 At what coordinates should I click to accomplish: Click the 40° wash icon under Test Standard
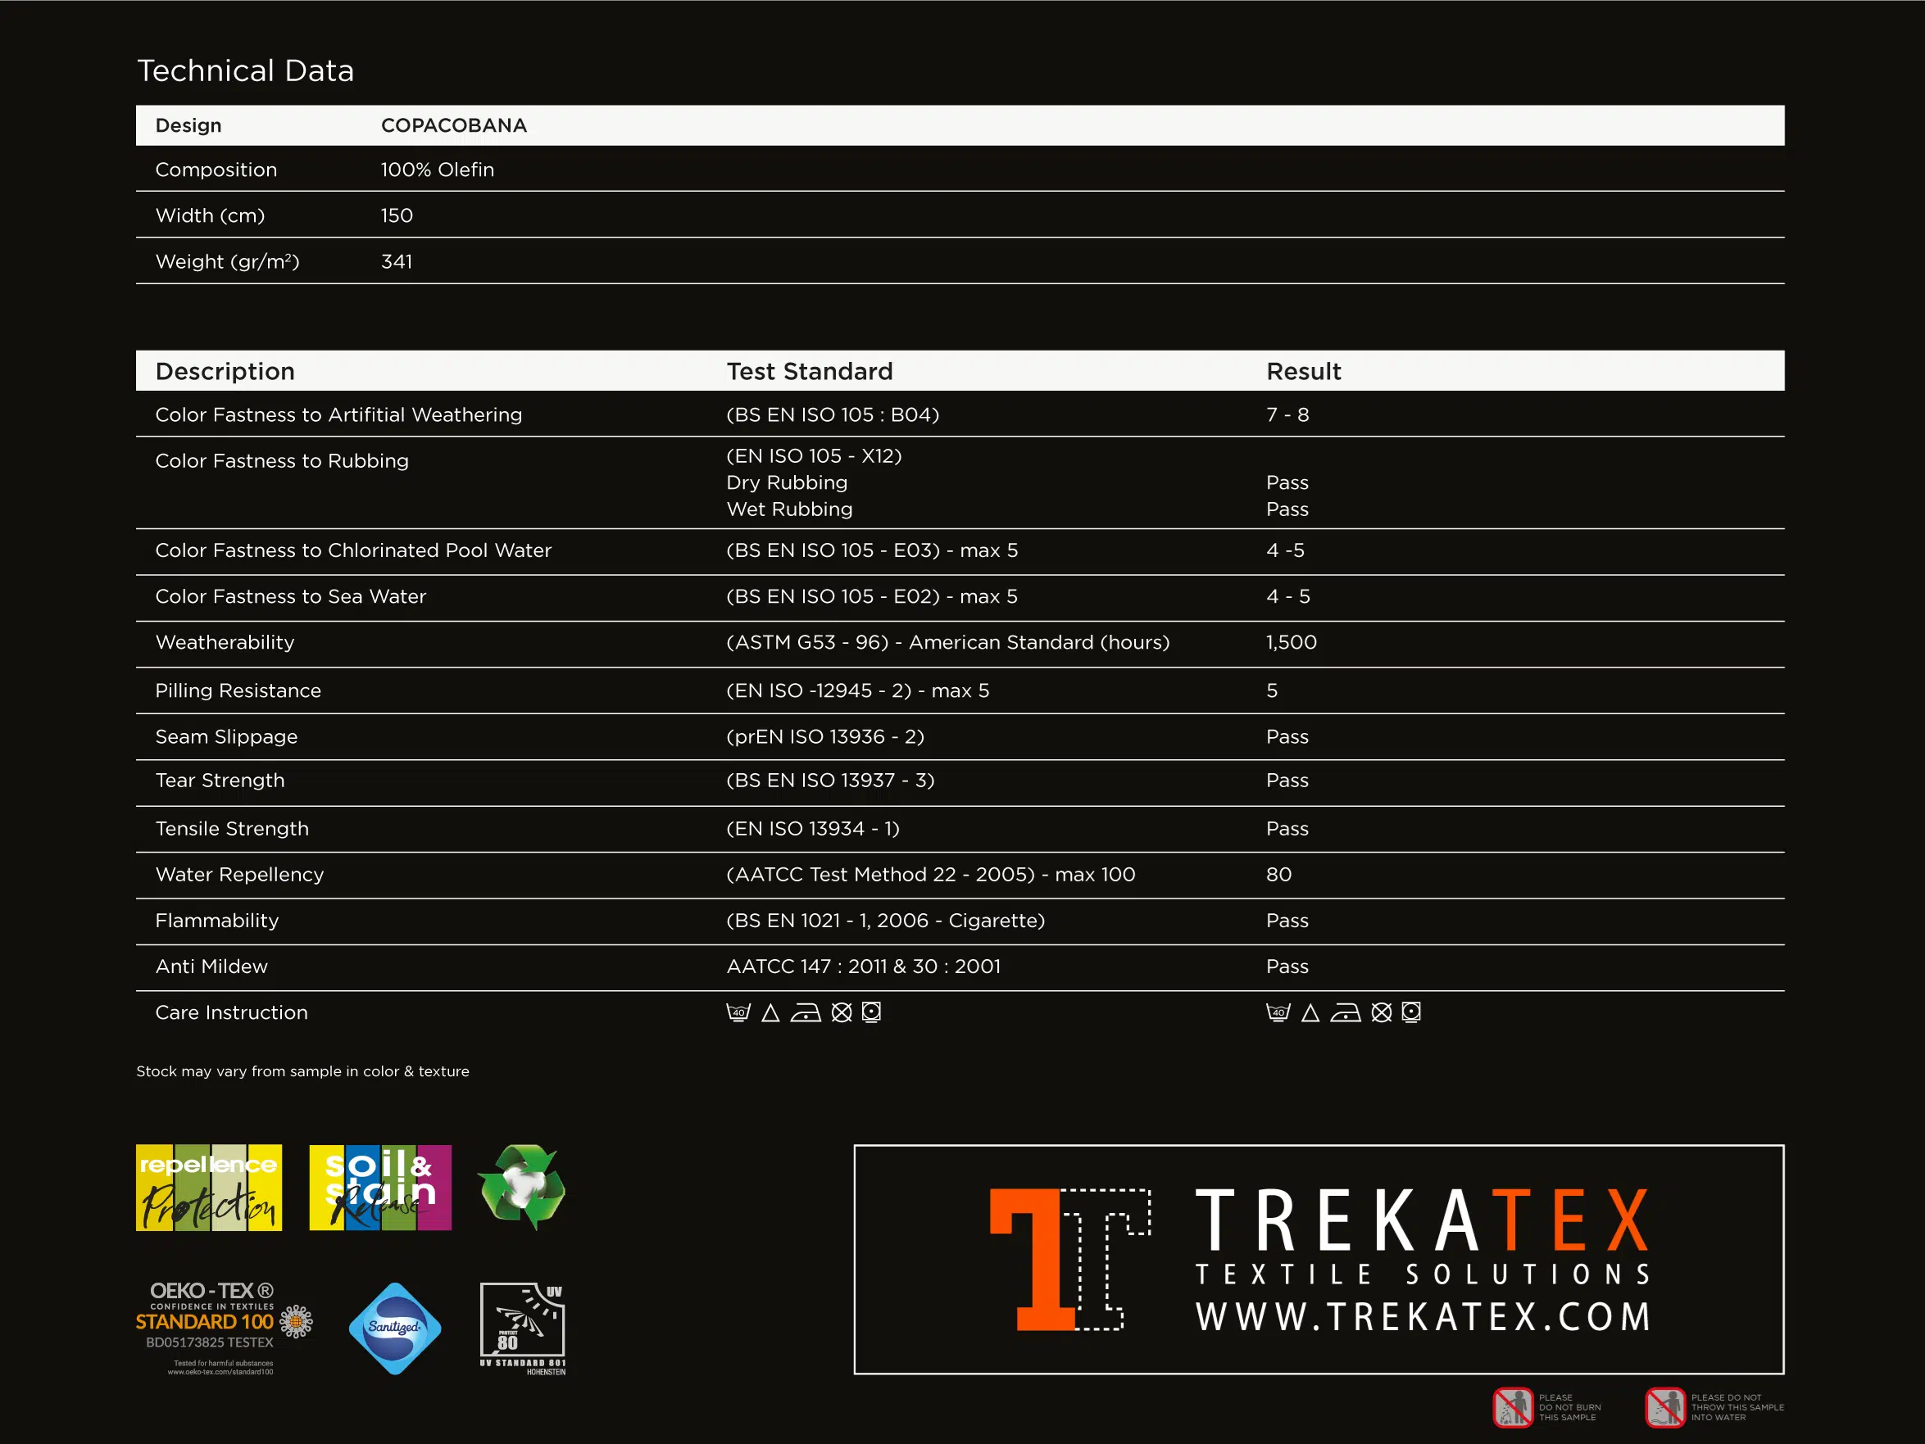click(738, 1012)
